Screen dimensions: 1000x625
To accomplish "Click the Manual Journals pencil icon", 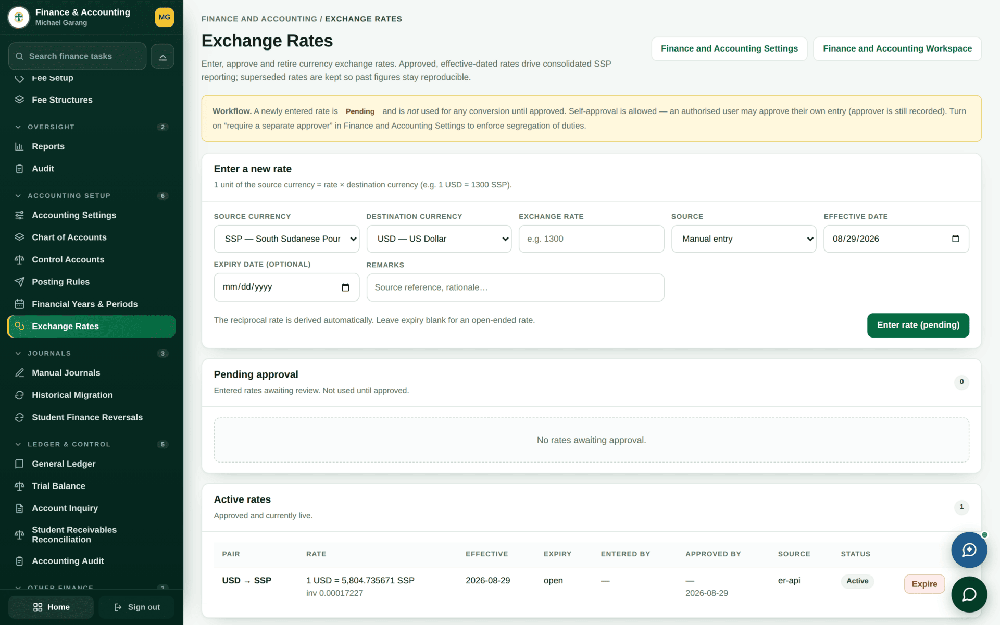I will (19, 373).
